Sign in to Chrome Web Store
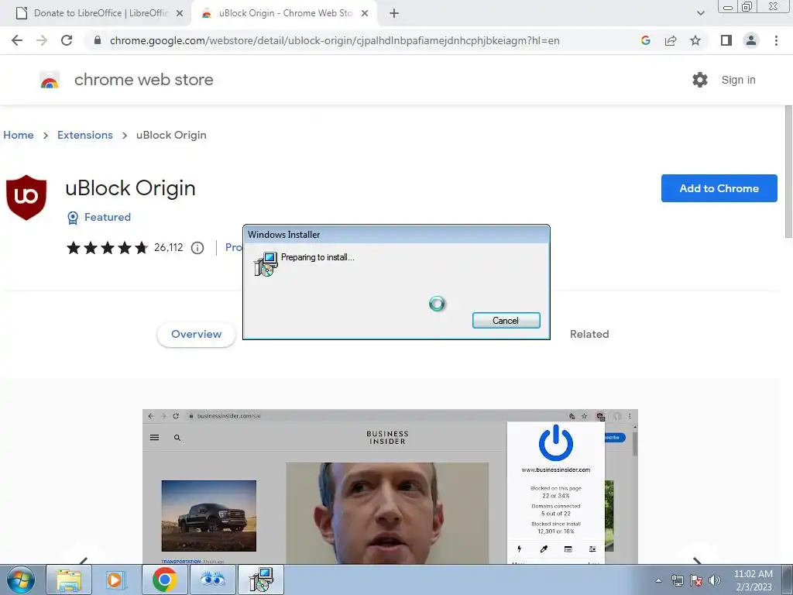The height and width of the screenshot is (595, 793). (x=738, y=80)
